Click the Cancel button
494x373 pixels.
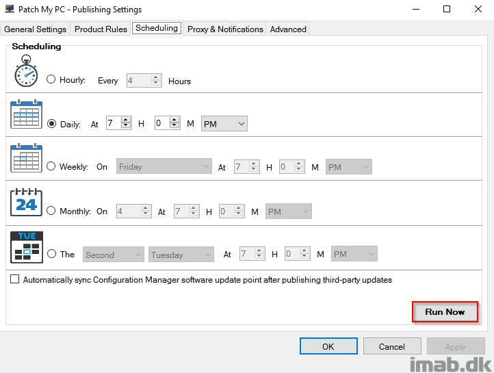392,346
